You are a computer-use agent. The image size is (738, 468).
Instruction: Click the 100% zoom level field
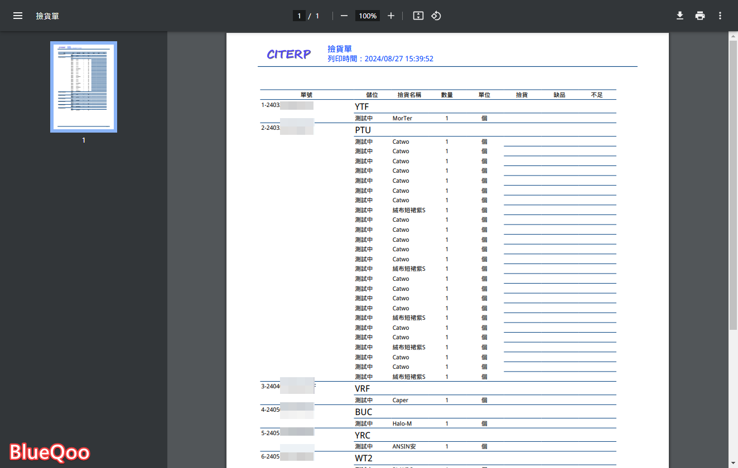point(368,16)
